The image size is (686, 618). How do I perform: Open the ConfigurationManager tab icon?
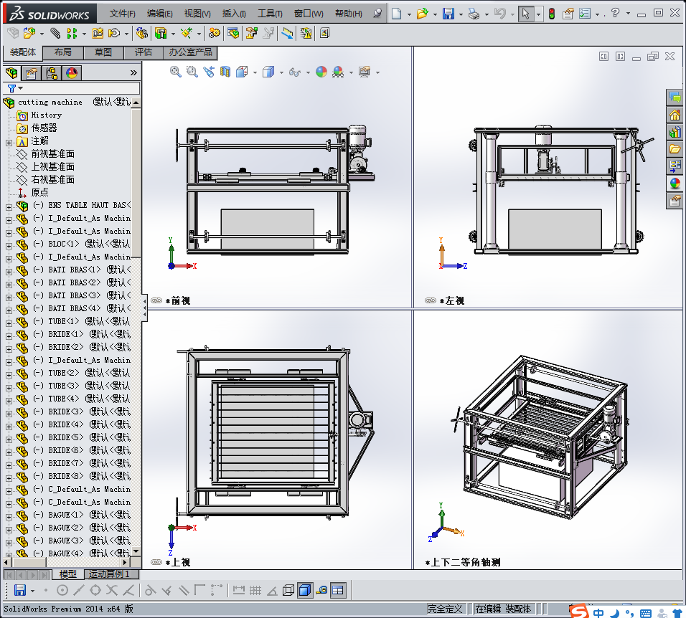coord(52,73)
